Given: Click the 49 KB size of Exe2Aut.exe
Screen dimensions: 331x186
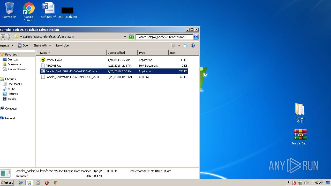Looking at the screenshot, I should point(184,60).
